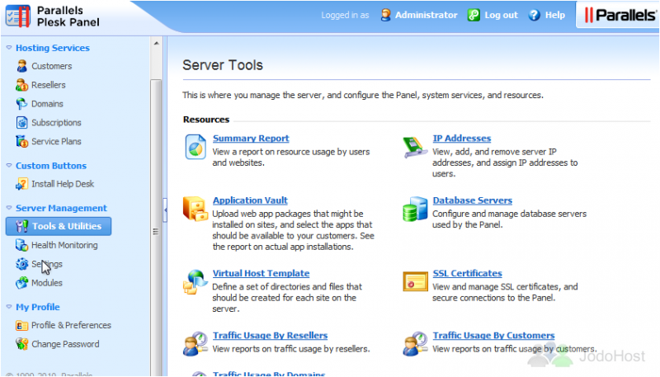
Task: Open Profile & Preferences in the sidebar
Action: (71, 325)
